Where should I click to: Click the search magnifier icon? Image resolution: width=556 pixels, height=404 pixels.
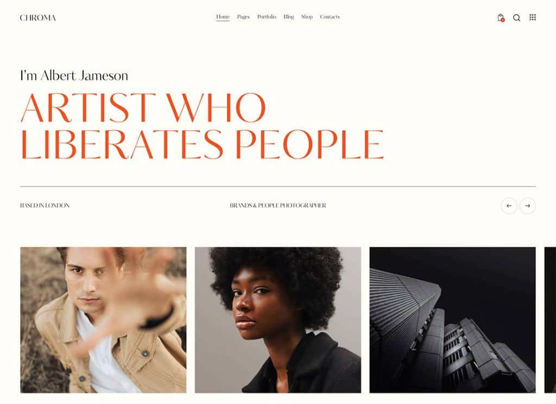(x=517, y=18)
